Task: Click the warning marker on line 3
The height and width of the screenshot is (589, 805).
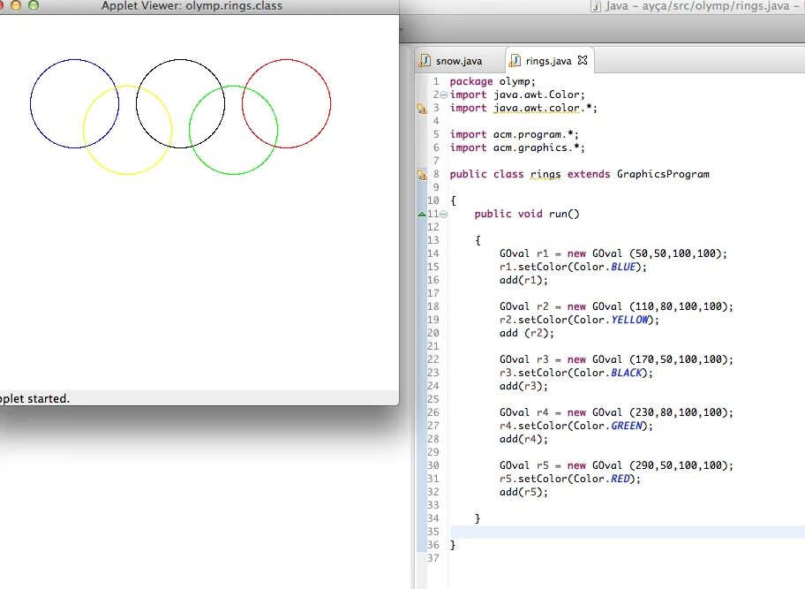Action: [x=422, y=109]
